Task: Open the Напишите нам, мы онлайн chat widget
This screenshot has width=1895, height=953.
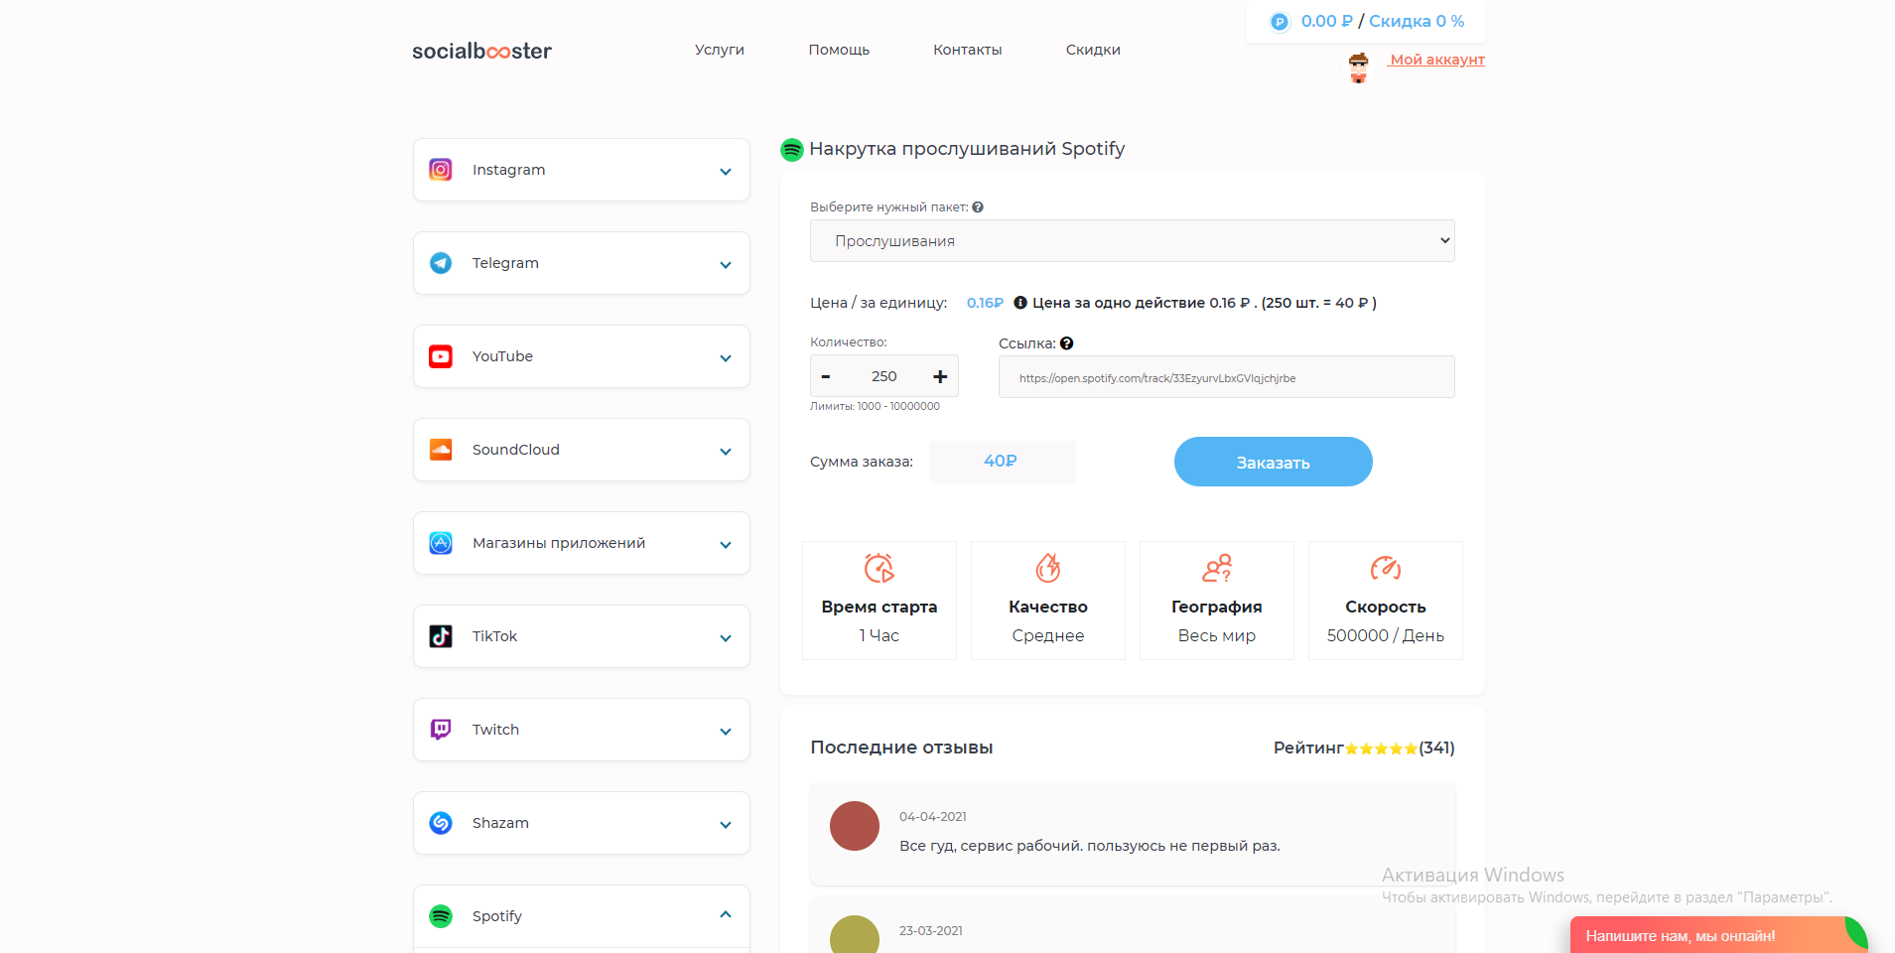Action: pos(1719,935)
